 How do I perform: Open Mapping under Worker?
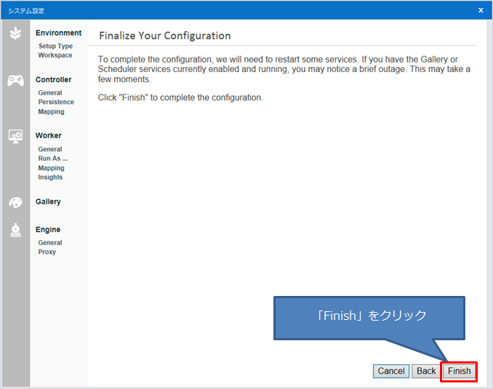[51, 168]
